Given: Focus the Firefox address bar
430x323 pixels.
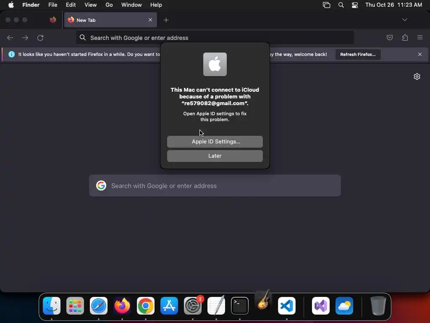Looking at the screenshot, I should pyautogui.click(x=215, y=37).
